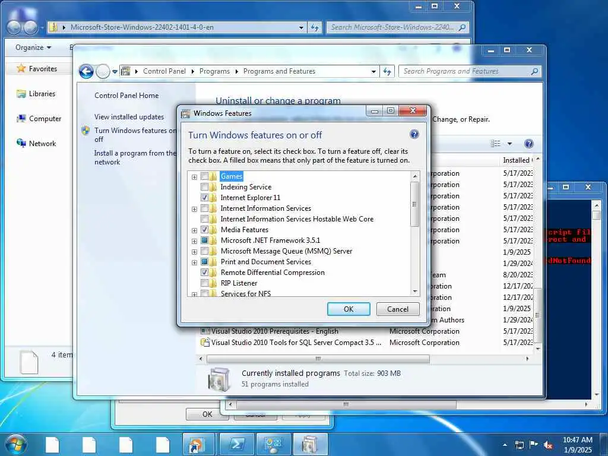Enable the RIP Listener checkbox
The height and width of the screenshot is (456, 608).
pos(204,283)
